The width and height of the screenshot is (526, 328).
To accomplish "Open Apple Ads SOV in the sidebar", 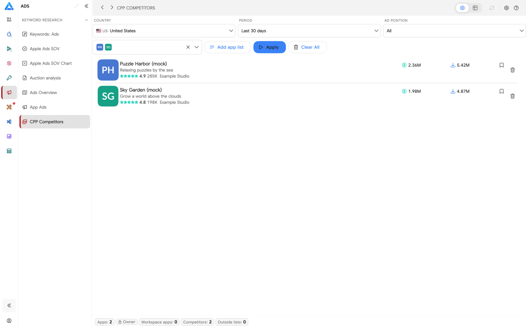I will tap(55, 49).
